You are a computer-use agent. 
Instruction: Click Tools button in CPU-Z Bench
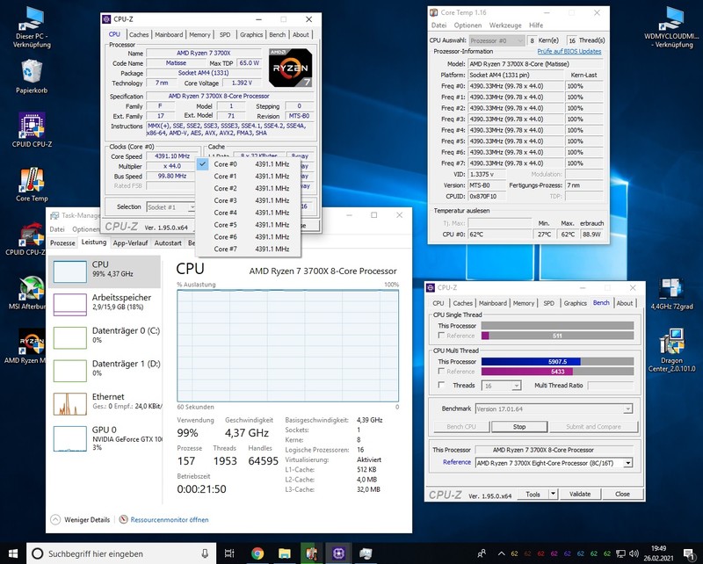tap(533, 494)
